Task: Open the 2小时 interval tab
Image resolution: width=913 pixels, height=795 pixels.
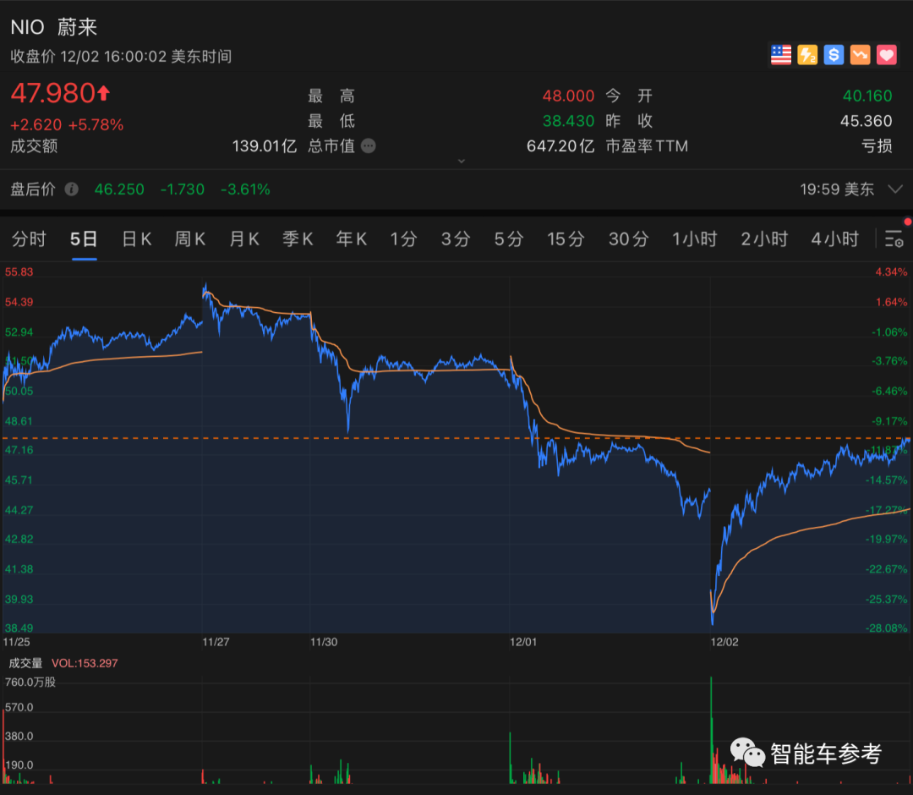Action: [764, 238]
